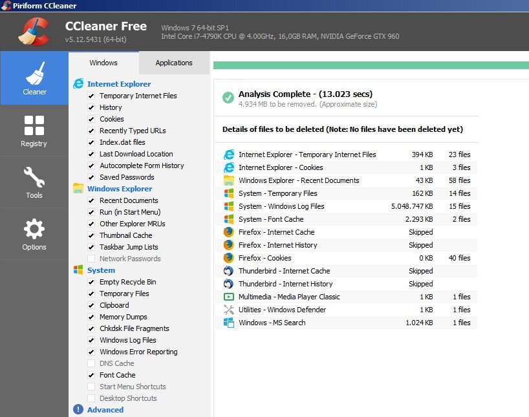Screen dimensions: 529x417
Task: Enable the DNS Cache checkbox
Action: [x=91, y=363]
